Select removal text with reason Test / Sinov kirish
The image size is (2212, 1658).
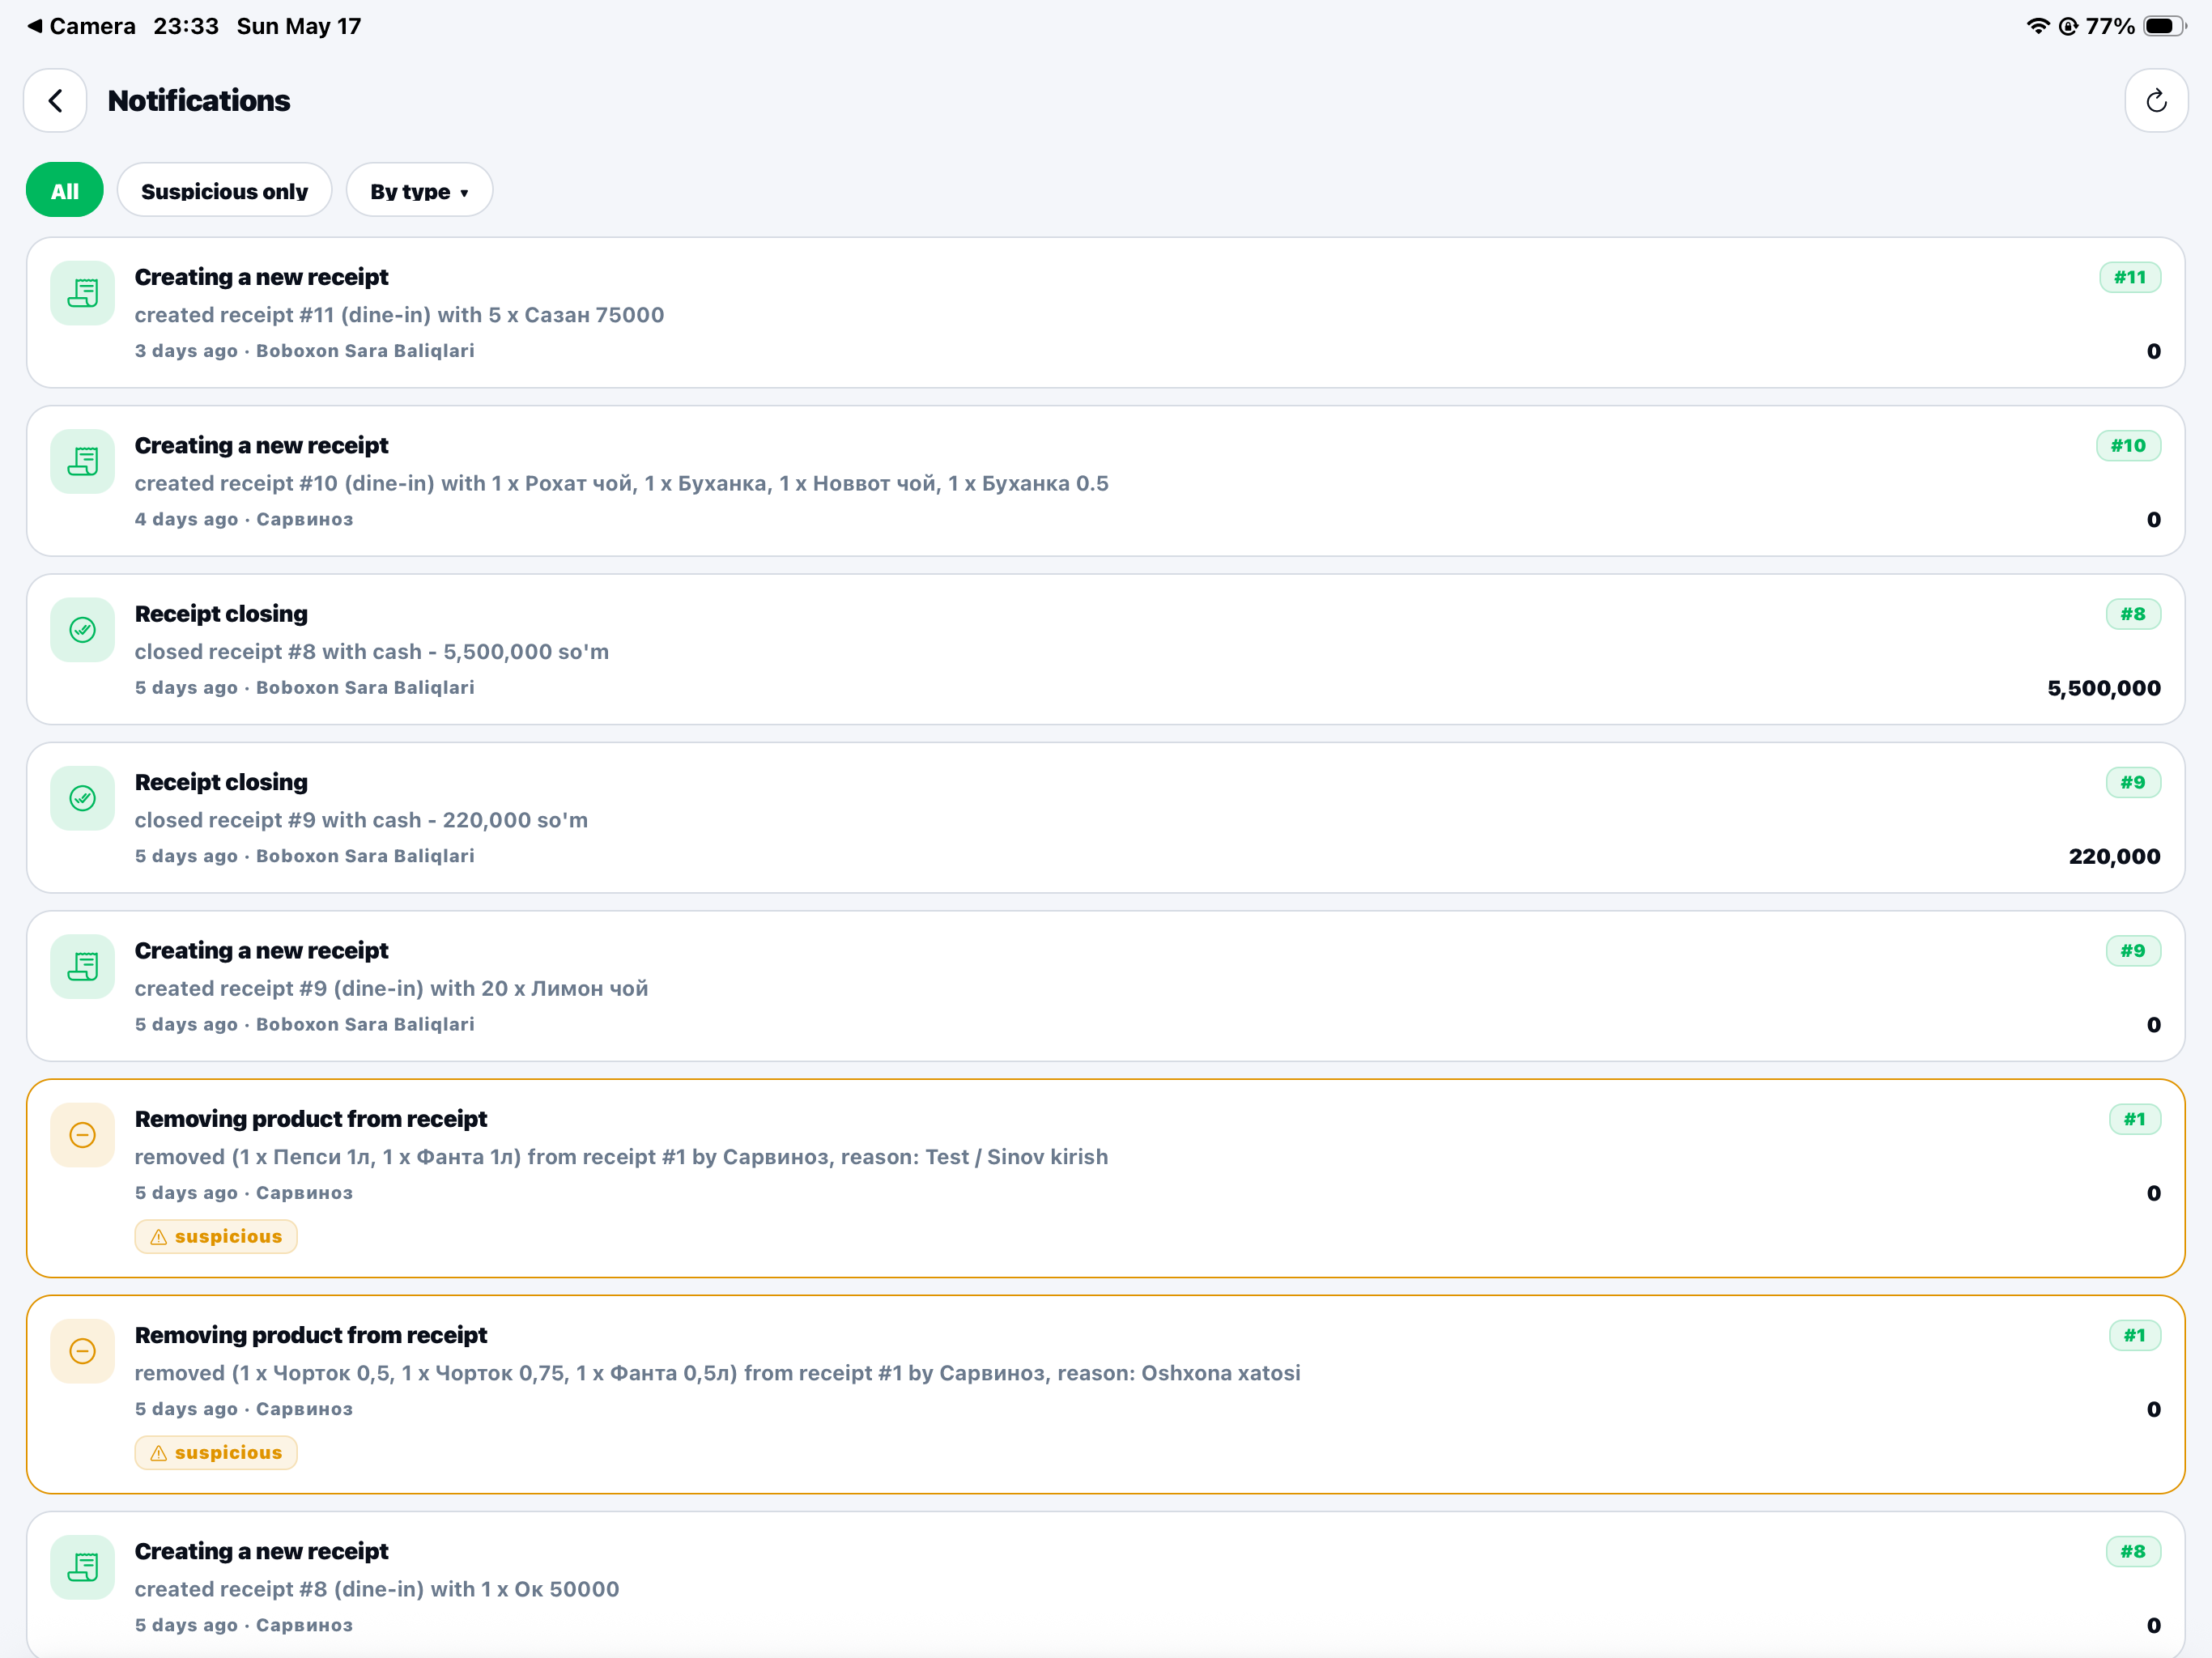pos(621,1157)
